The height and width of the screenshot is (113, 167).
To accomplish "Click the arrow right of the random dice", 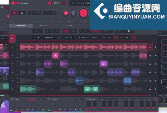I will (133, 31).
